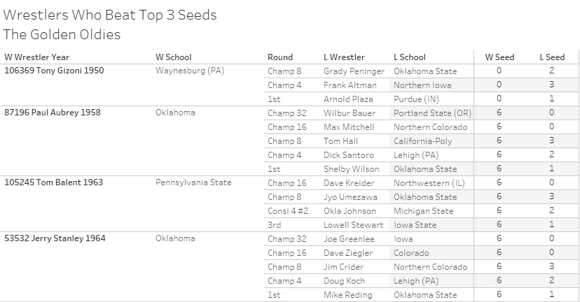Click the 'L Seed' column header

coord(552,57)
